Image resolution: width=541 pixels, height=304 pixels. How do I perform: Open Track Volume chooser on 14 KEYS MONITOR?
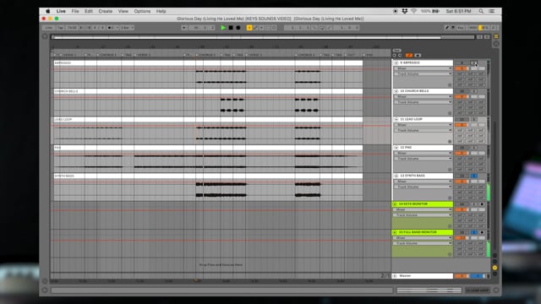click(x=422, y=215)
